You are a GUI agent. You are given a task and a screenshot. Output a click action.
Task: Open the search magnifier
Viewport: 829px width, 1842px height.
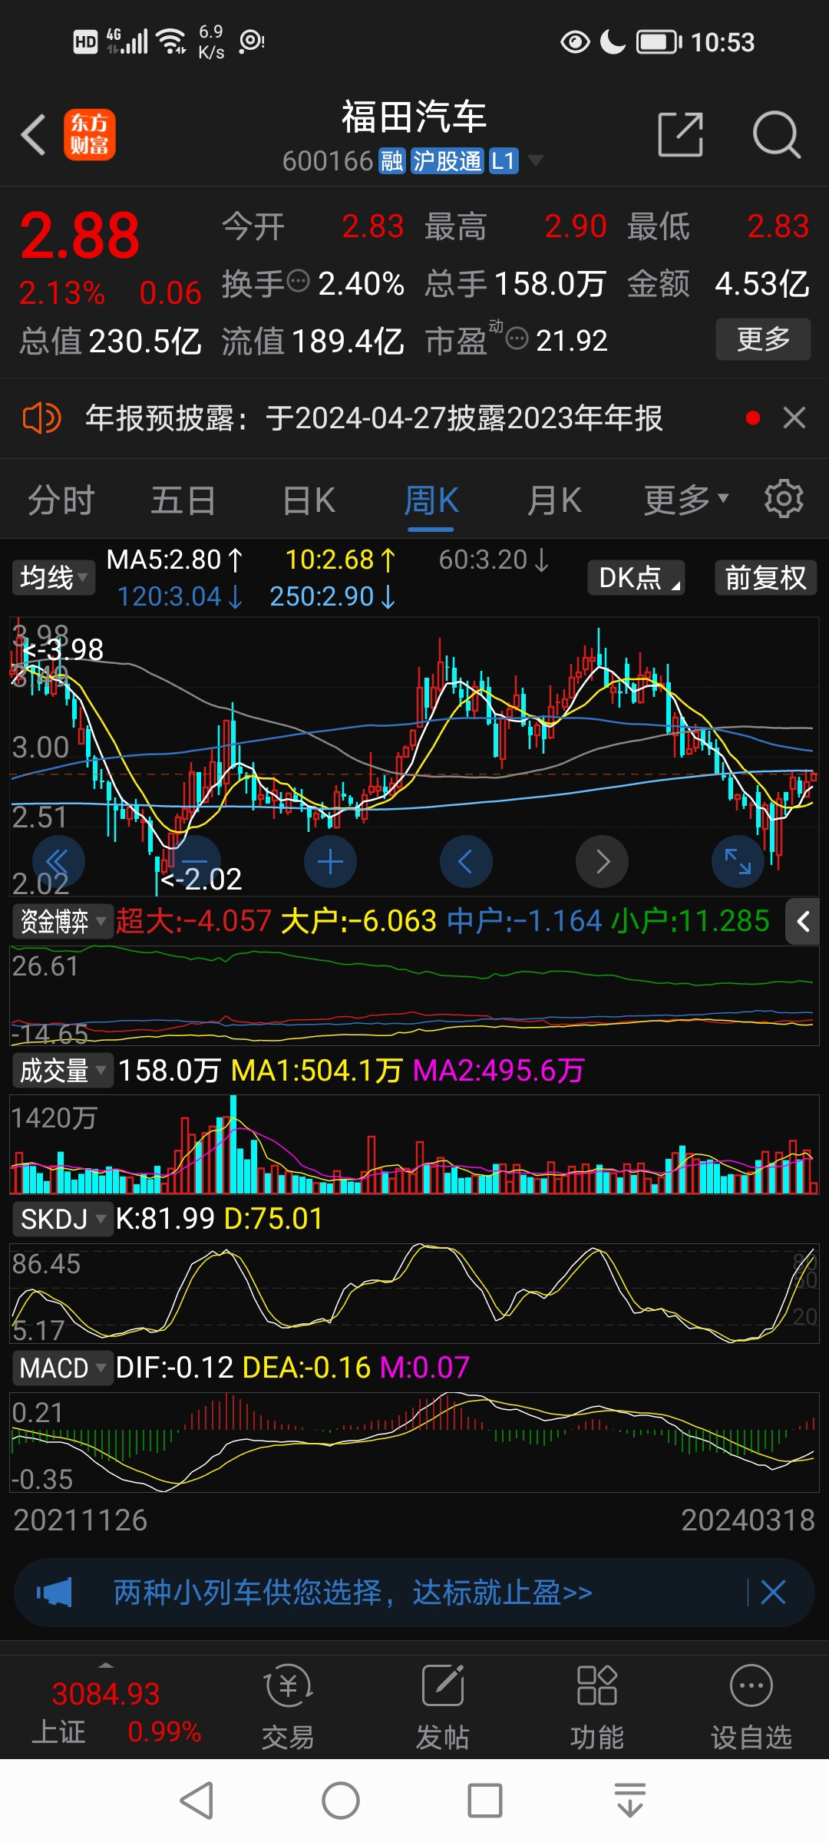(777, 134)
